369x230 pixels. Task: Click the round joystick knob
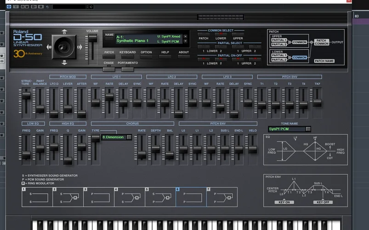click(63, 47)
